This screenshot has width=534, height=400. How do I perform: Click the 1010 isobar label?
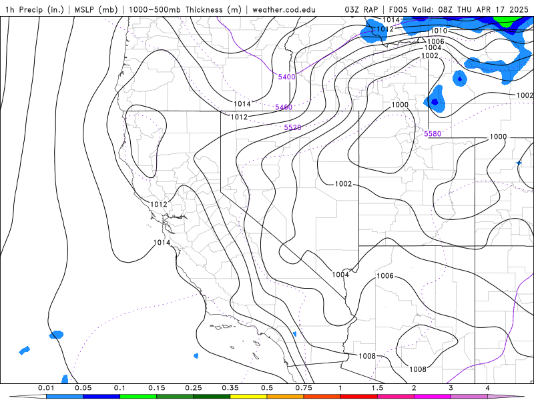tap(439, 31)
